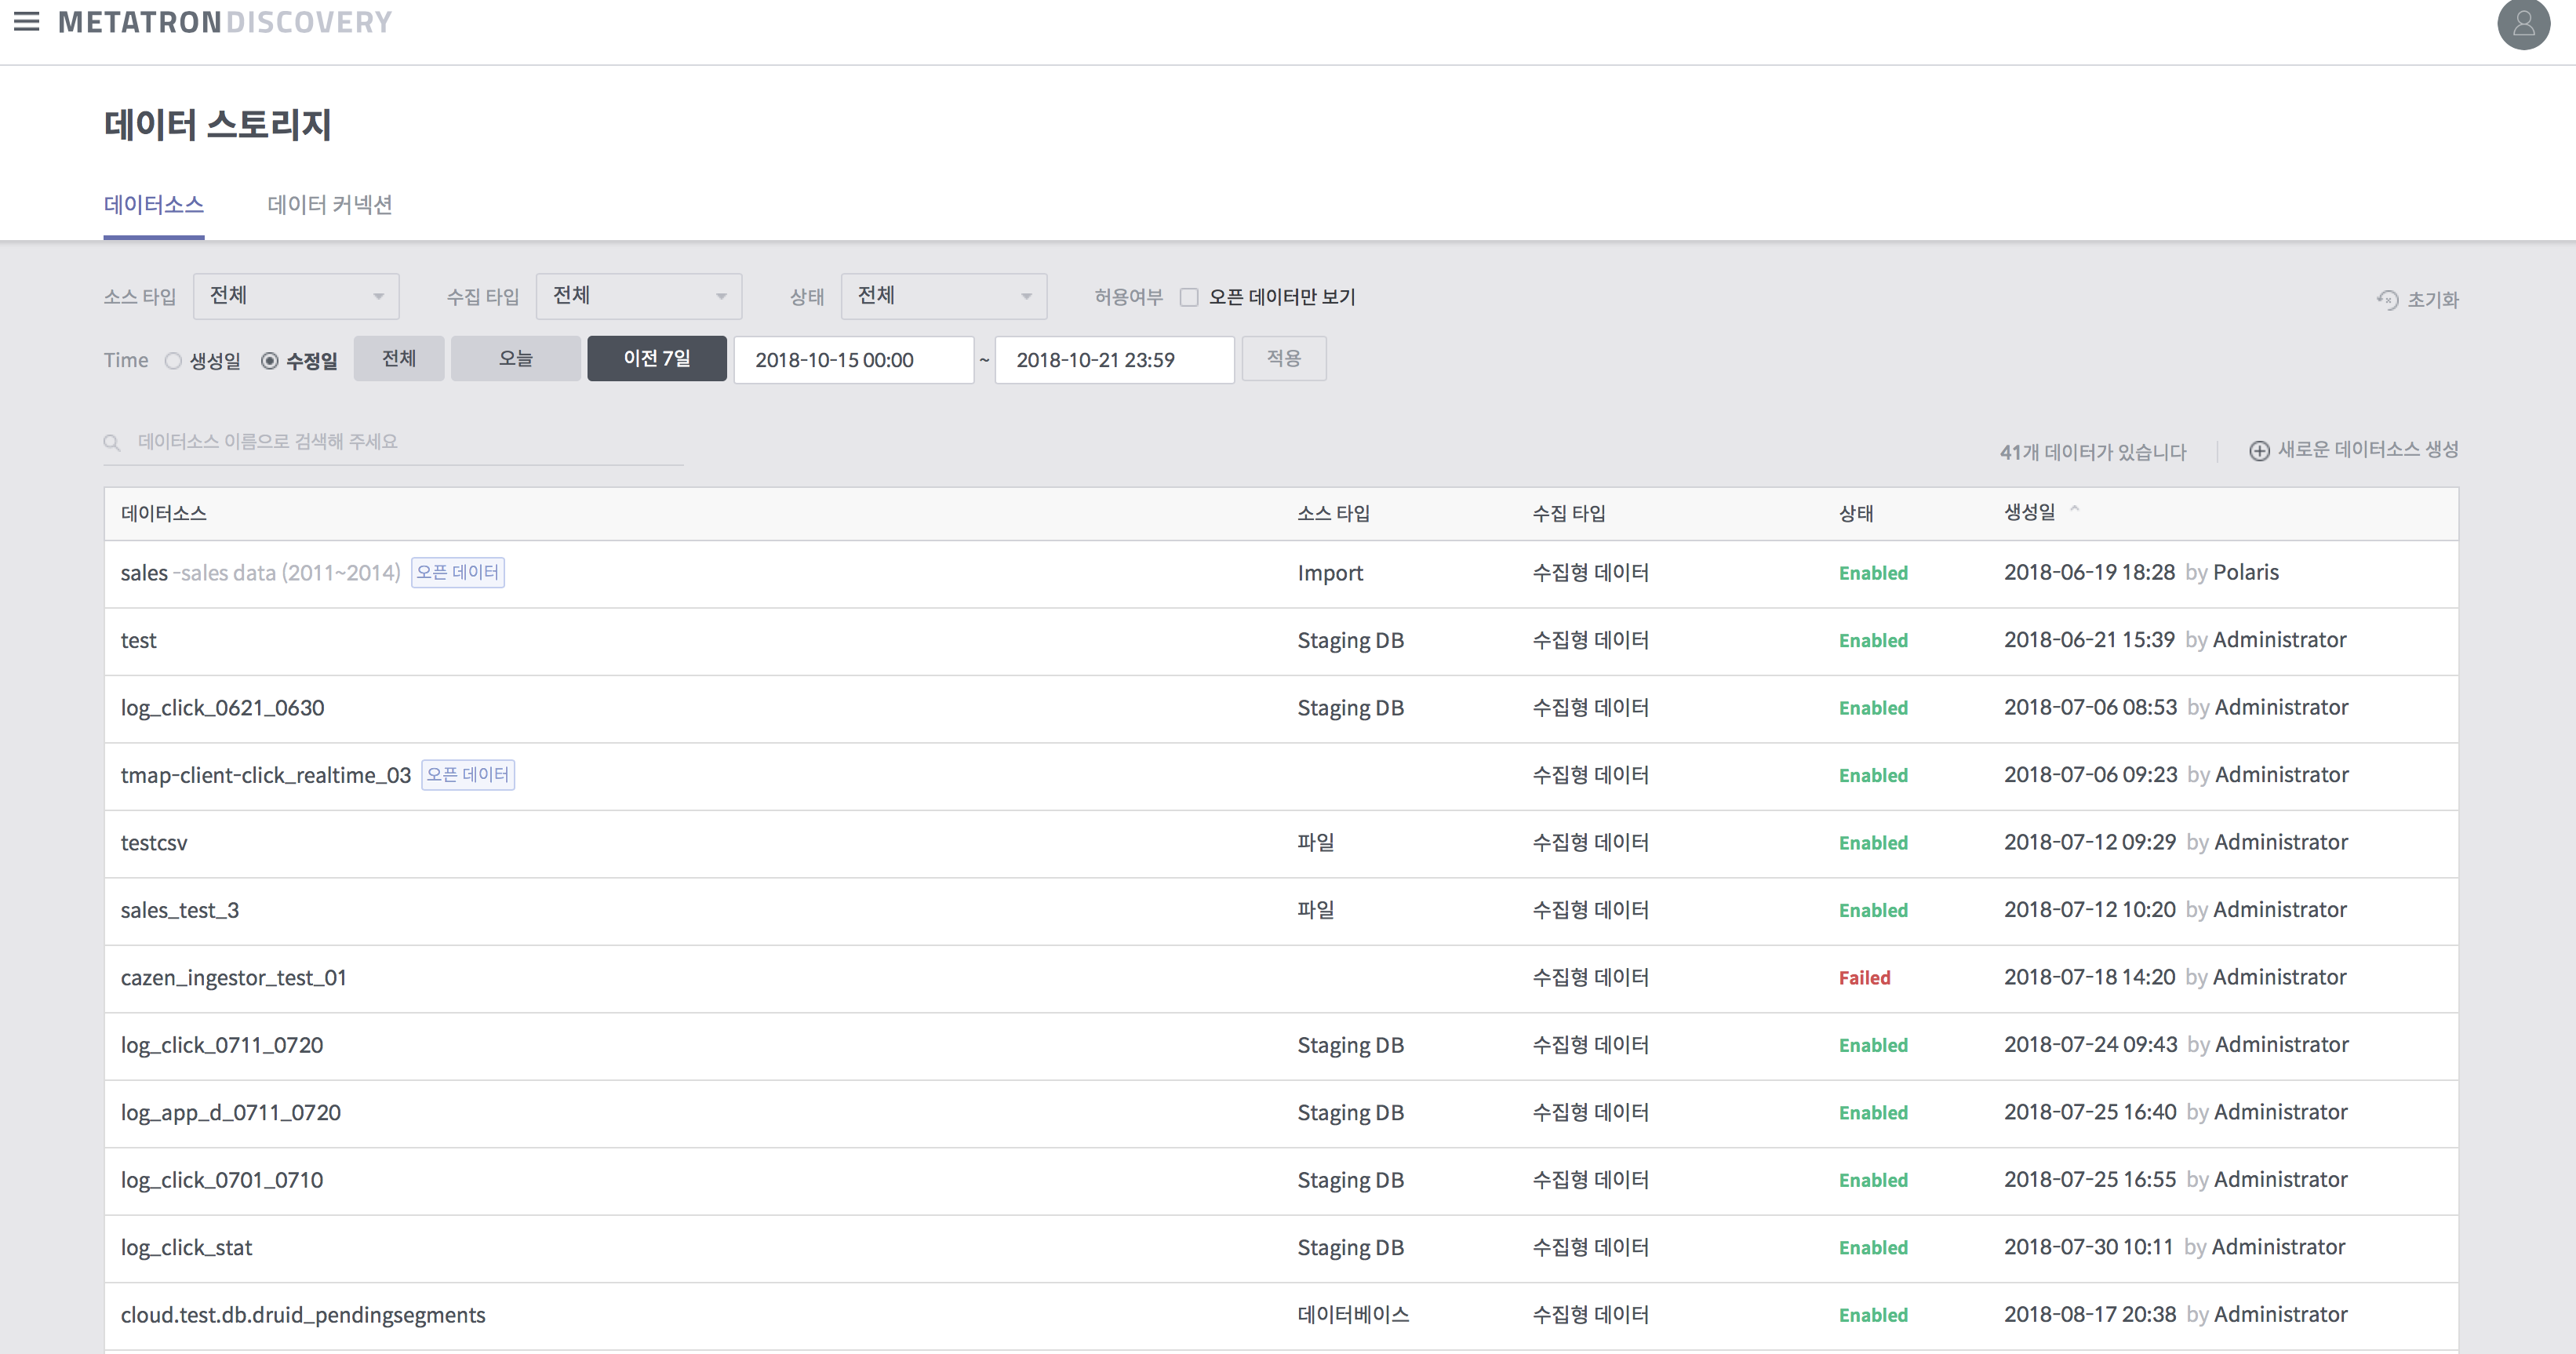Switch to the 데이터 커넥션 tab
The width and height of the screenshot is (2576, 1354).
pos(329,205)
